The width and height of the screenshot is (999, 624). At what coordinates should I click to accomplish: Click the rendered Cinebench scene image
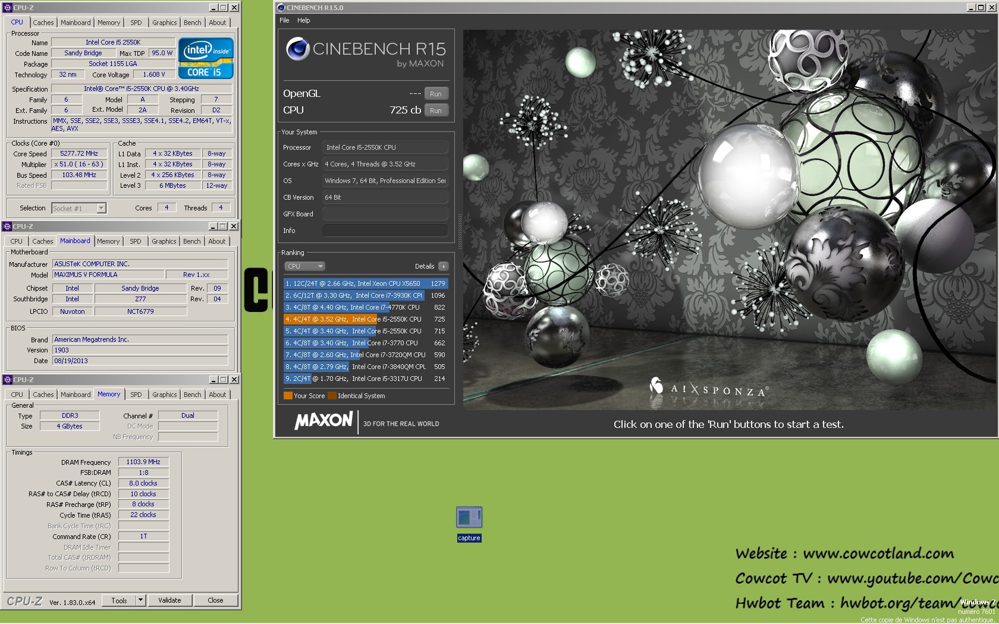click(x=730, y=220)
